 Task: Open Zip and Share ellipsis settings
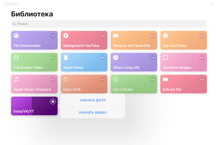(202, 36)
